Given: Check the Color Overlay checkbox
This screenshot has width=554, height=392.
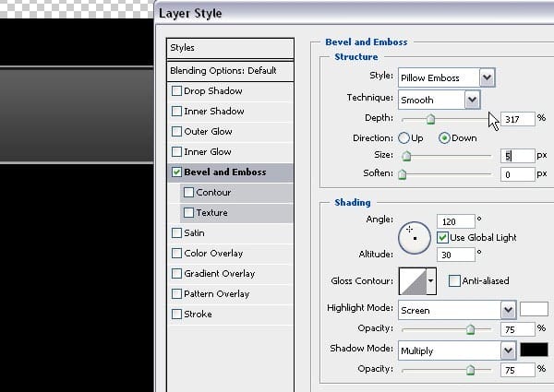Looking at the screenshot, I should [x=176, y=254].
